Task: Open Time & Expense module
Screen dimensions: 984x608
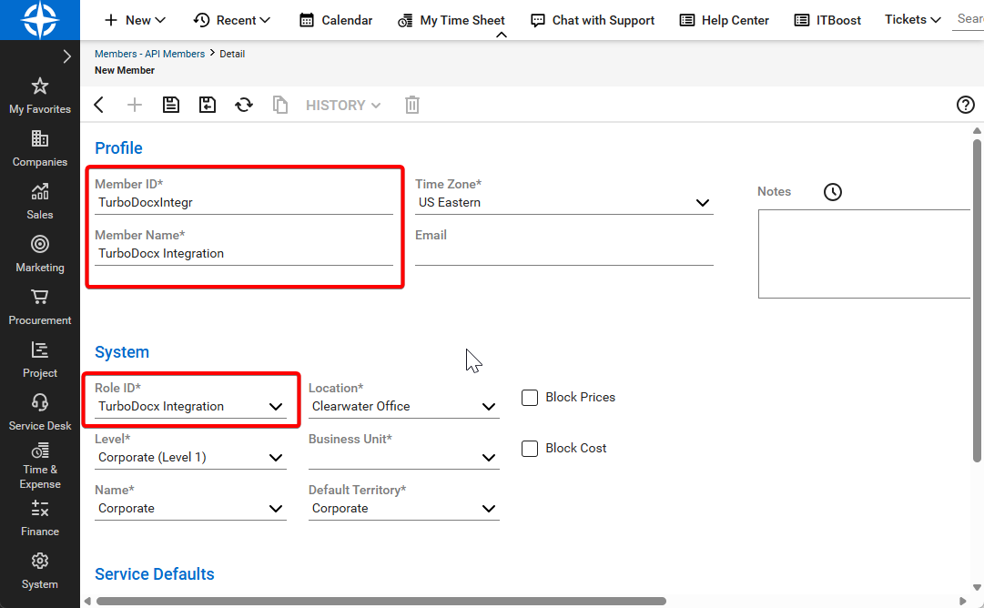Action: pyautogui.click(x=40, y=466)
